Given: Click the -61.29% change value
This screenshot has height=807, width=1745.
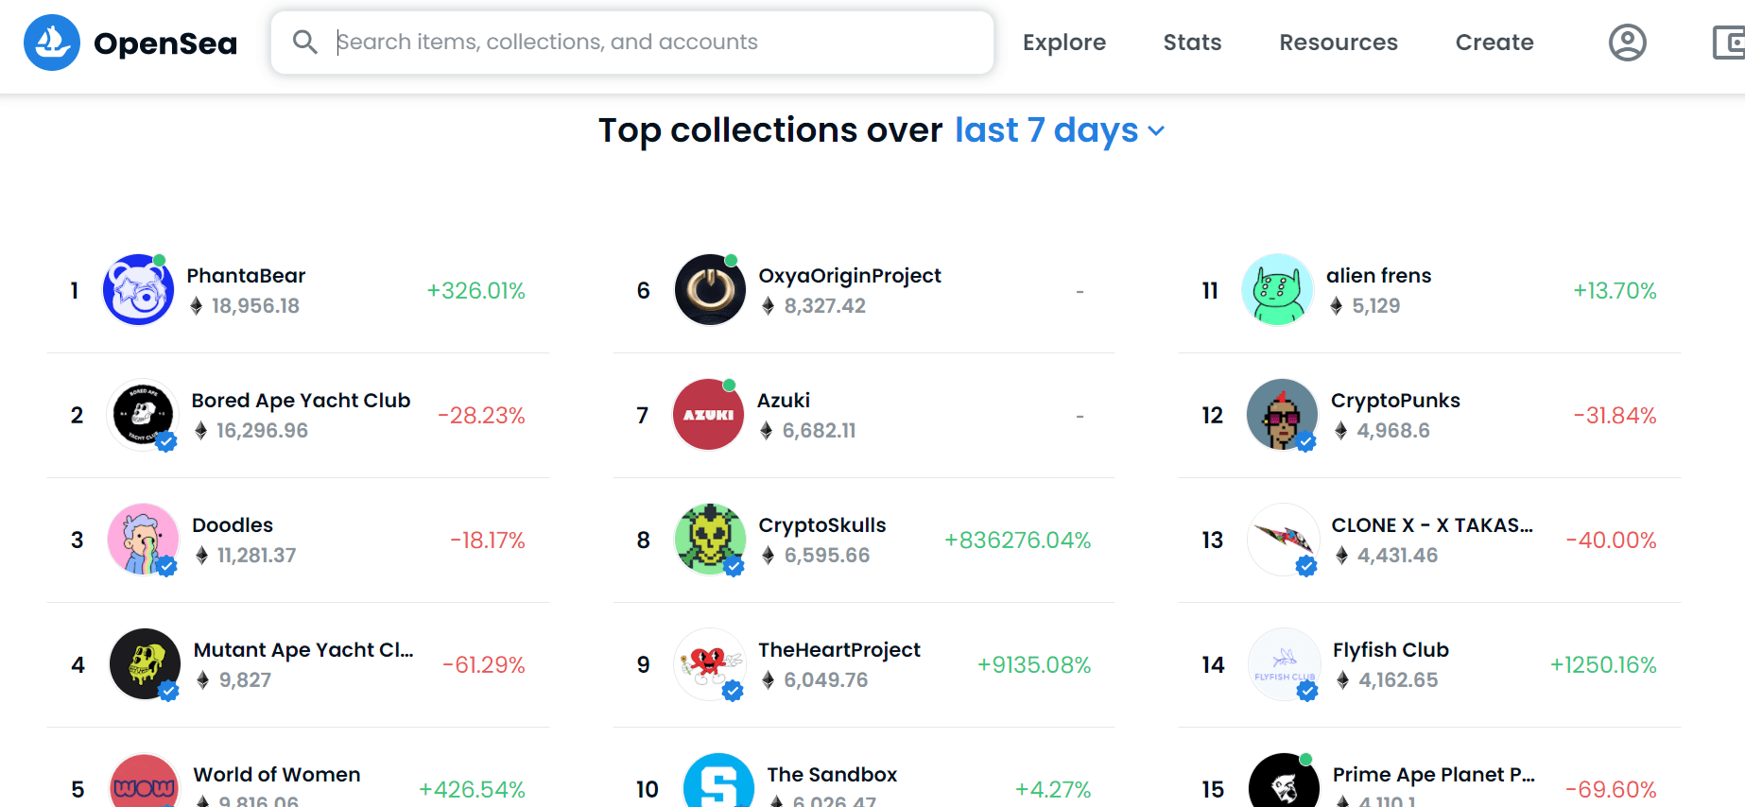Looking at the screenshot, I should [x=484, y=665].
